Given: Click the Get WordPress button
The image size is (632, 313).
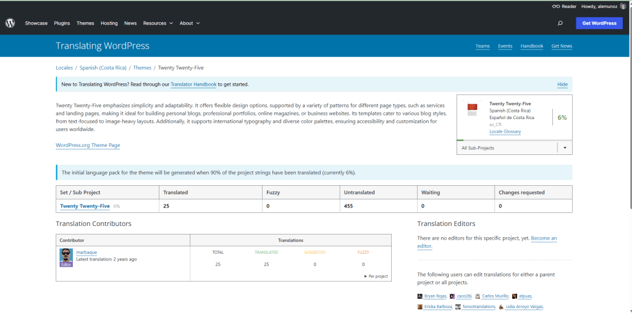Looking at the screenshot, I should coord(599,23).
